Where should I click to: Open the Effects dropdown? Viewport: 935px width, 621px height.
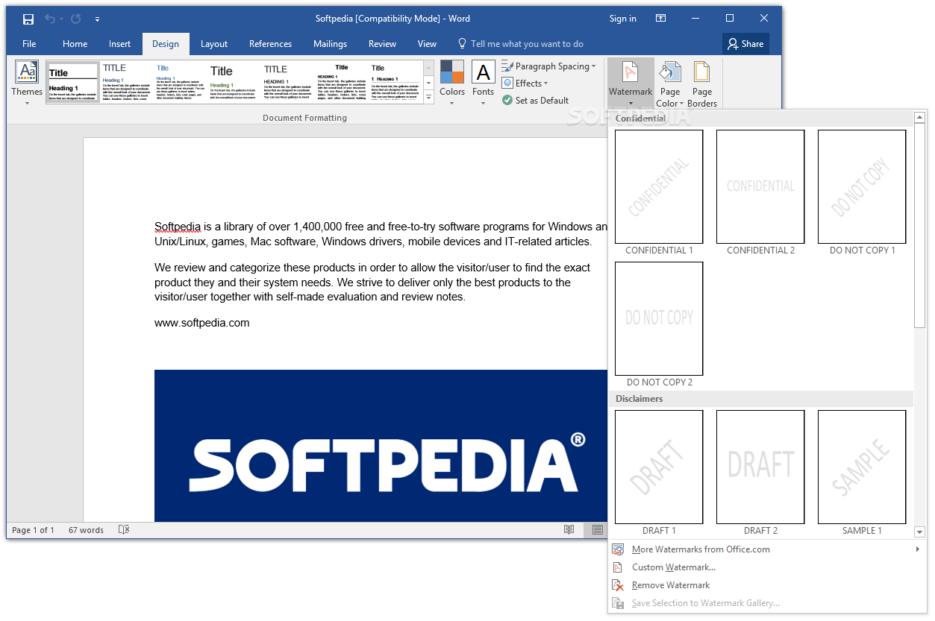(525, 83)
